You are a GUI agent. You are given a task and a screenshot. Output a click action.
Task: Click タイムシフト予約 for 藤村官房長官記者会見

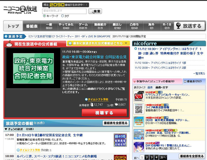point(30,150)
